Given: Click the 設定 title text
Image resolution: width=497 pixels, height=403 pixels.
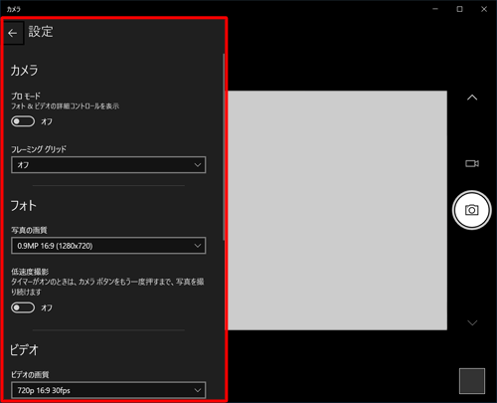Looking at the screenshot, I should (x=41, y=32).
